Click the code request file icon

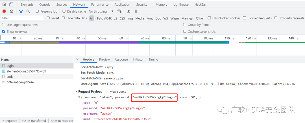click(3, 77)
